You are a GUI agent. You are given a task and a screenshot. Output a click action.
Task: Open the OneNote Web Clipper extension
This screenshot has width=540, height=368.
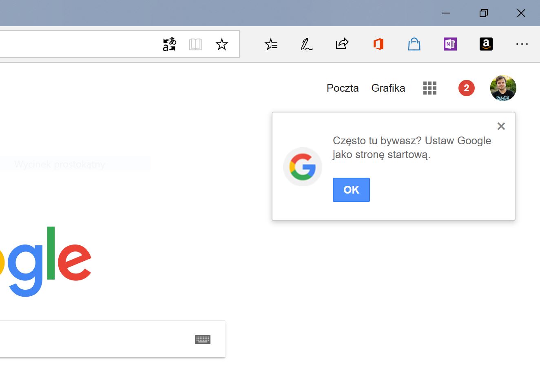click(x=450, y=44)
